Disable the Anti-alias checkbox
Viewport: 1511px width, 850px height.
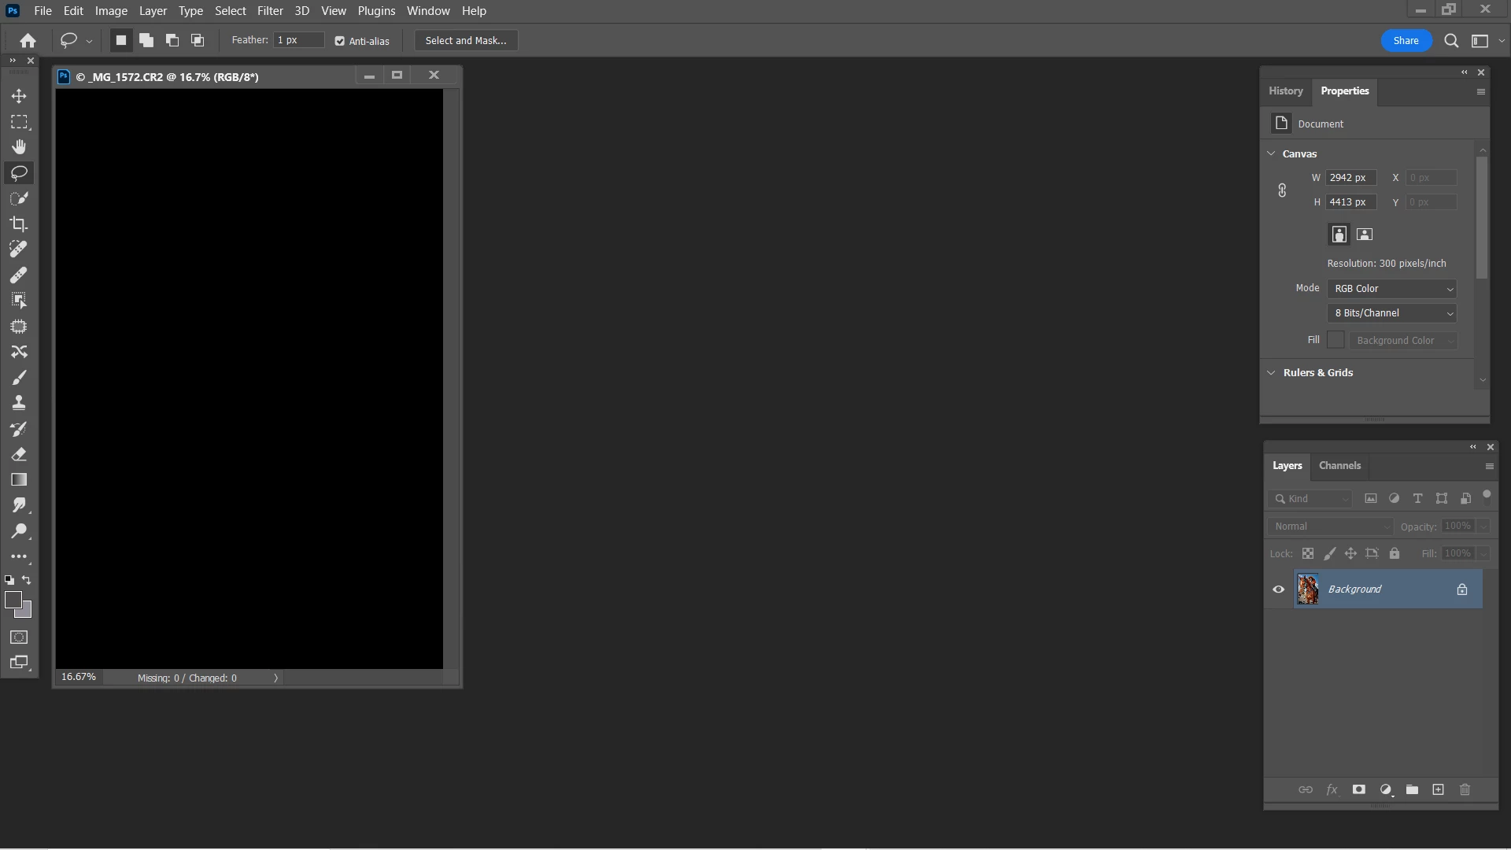340,41
